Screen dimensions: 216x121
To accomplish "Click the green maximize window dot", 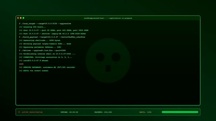I will (x=23, y=18).
